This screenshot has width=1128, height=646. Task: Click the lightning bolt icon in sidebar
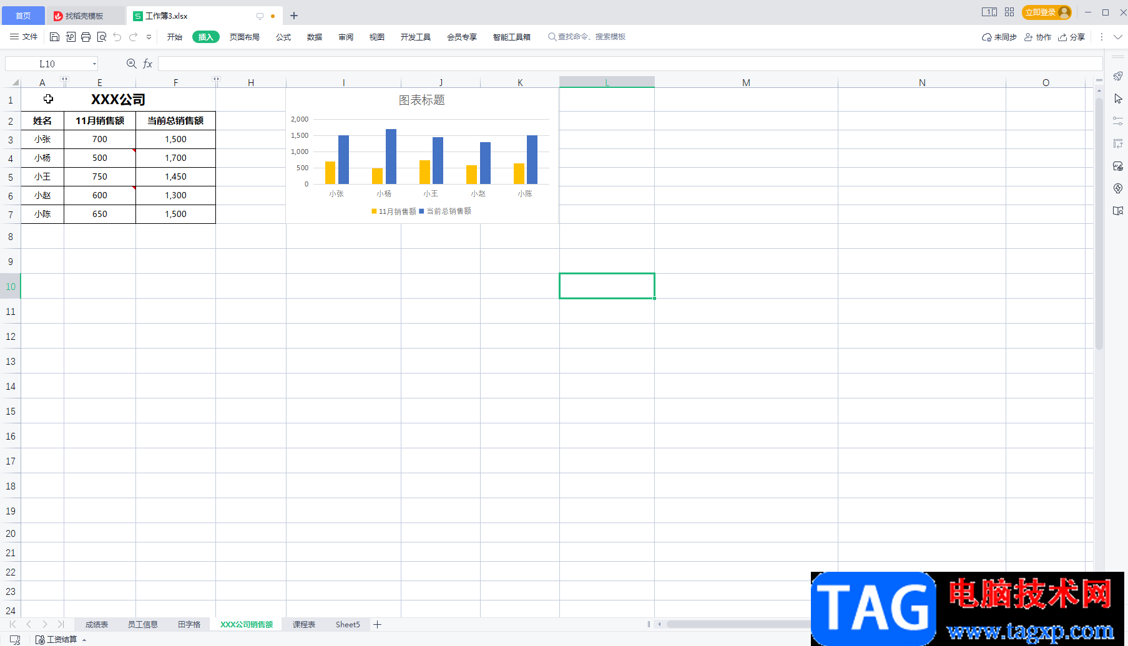point(1118,188)
